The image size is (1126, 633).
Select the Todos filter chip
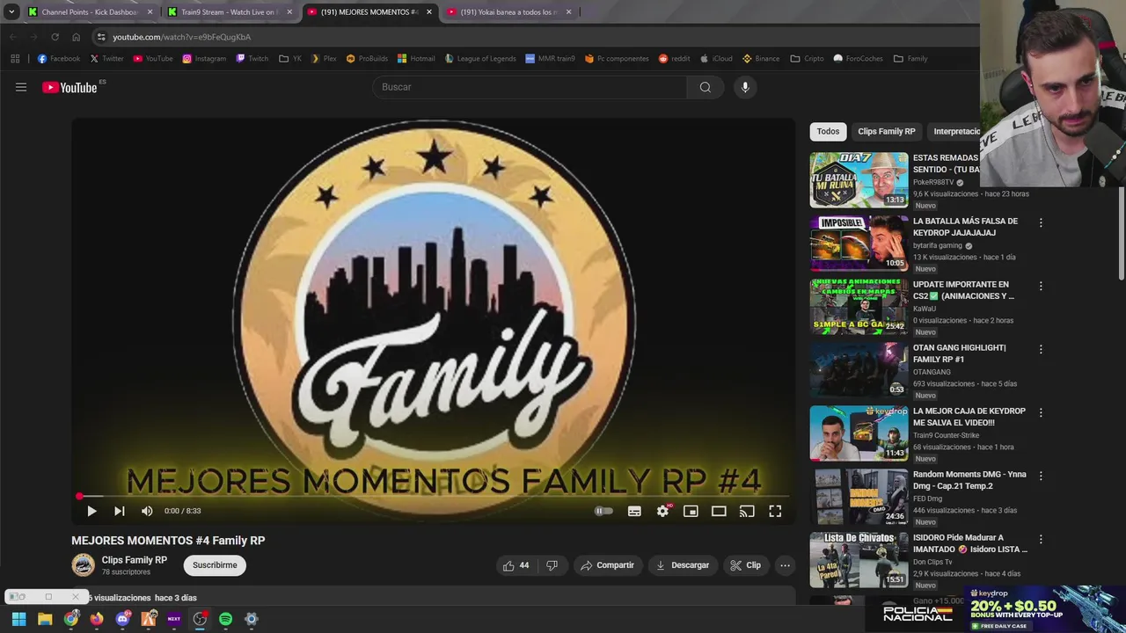pos(828,131)
